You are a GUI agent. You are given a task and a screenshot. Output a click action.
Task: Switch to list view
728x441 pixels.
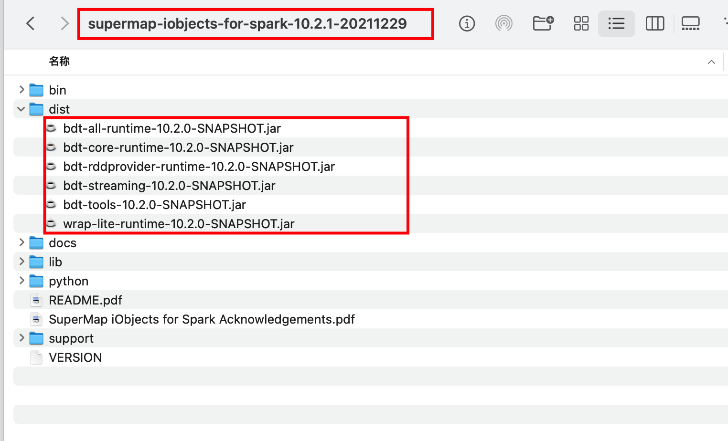click(616, 23)
